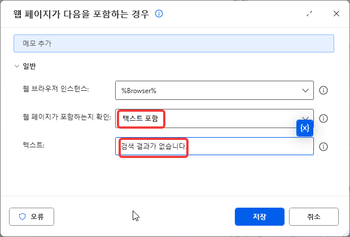Cancel the dialog with 취소
Image resolution: width=350 pixels, height=237 pixels.
(x=314, y=217)
